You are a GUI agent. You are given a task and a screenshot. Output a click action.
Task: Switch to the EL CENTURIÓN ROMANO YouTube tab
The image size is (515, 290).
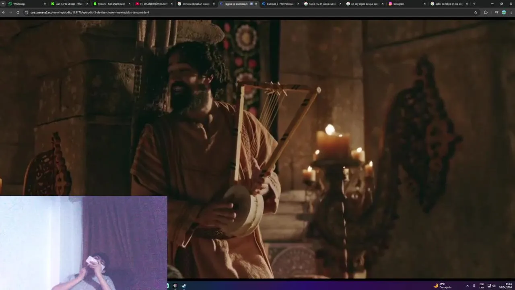point(153,4)
